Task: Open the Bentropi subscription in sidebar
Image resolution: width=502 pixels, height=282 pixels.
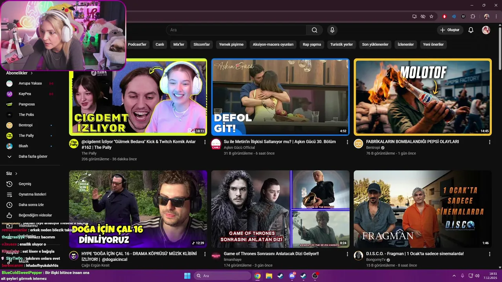Action: [30, 125]
